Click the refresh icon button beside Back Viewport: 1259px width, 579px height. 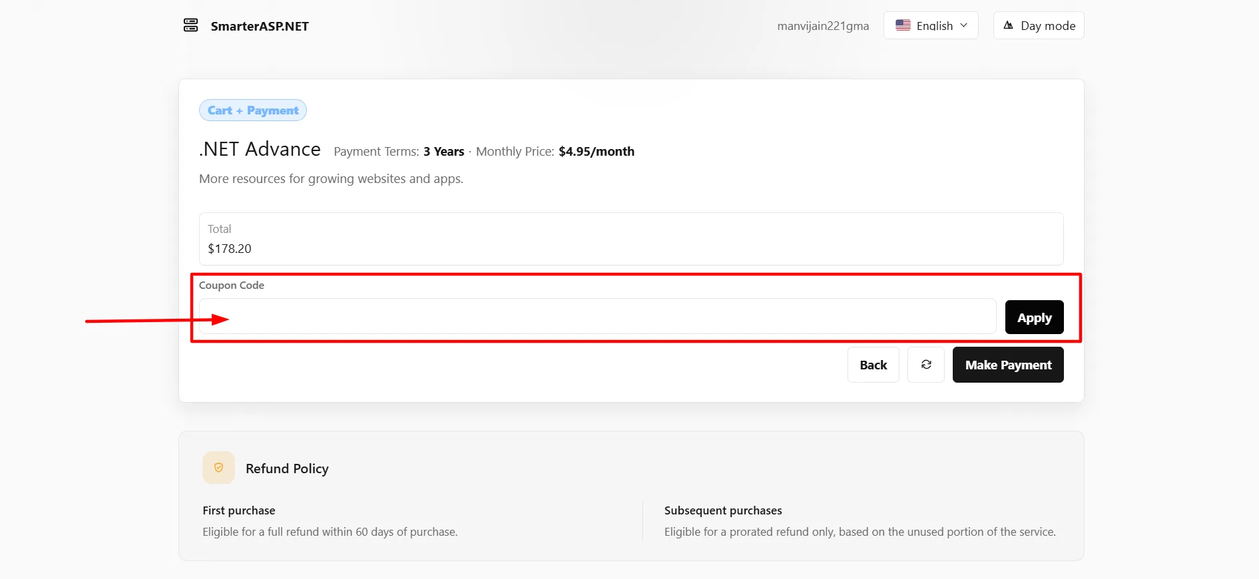tap(925, 365)
